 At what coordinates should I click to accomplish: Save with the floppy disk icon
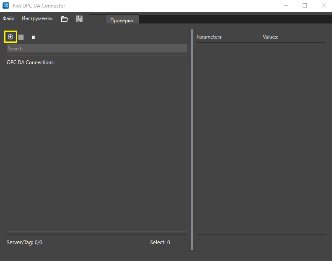(x=79, y=19)
